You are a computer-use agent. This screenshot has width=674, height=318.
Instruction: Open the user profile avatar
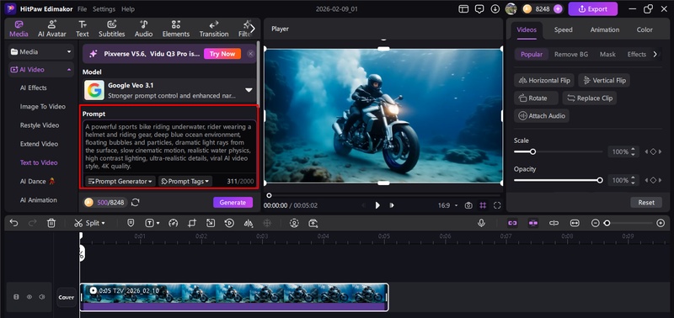[511, 8]
